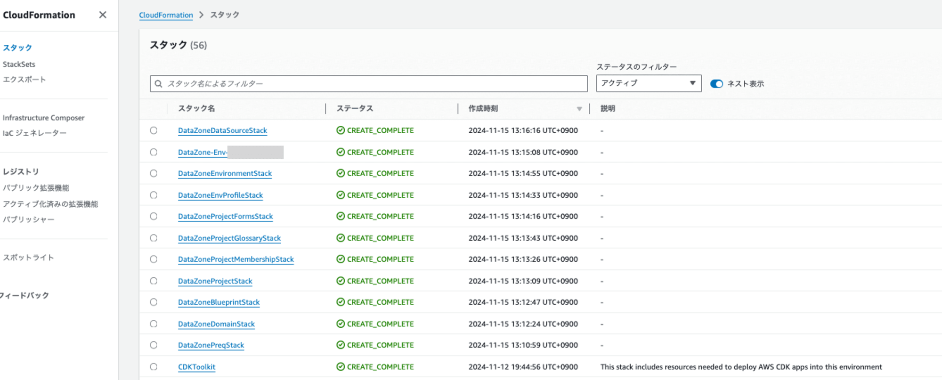Open the DataZoneProjectGlossaryStack stack link
This screenshot has width=942, height=380.
coord(229,238)
